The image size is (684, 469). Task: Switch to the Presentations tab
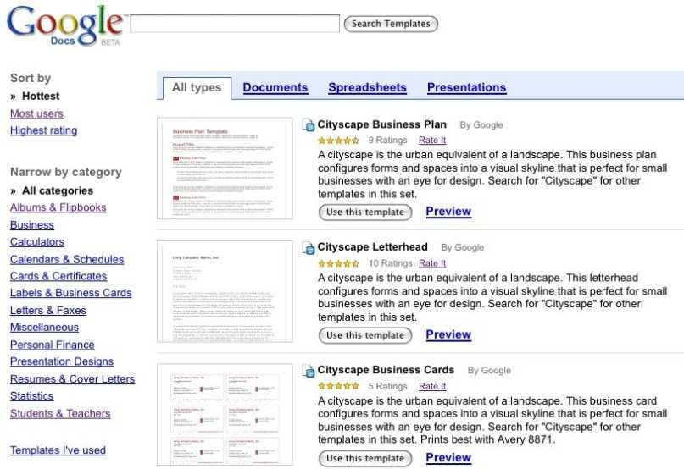coord(467,87)
